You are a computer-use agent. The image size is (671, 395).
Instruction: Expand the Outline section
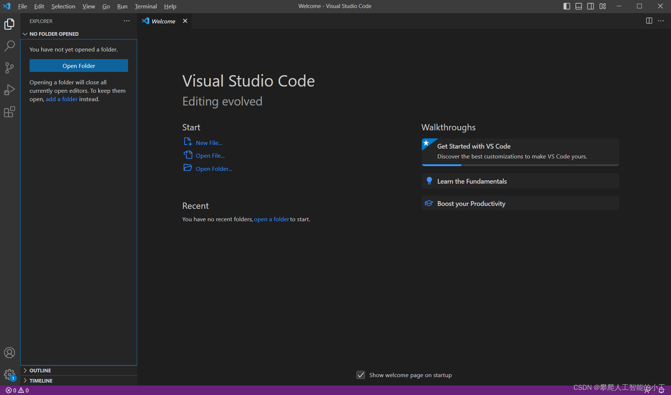coord(79,371)
